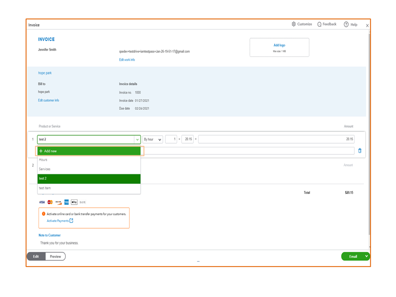The image size is (396, 297).
Task: Open the Feedback chat option
Action: 327,24
